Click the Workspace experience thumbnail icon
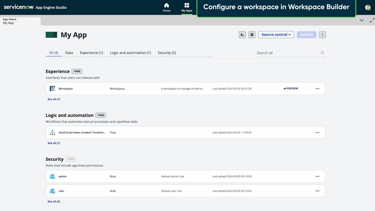This screenshot has width=375, height=211. [52, 88]
